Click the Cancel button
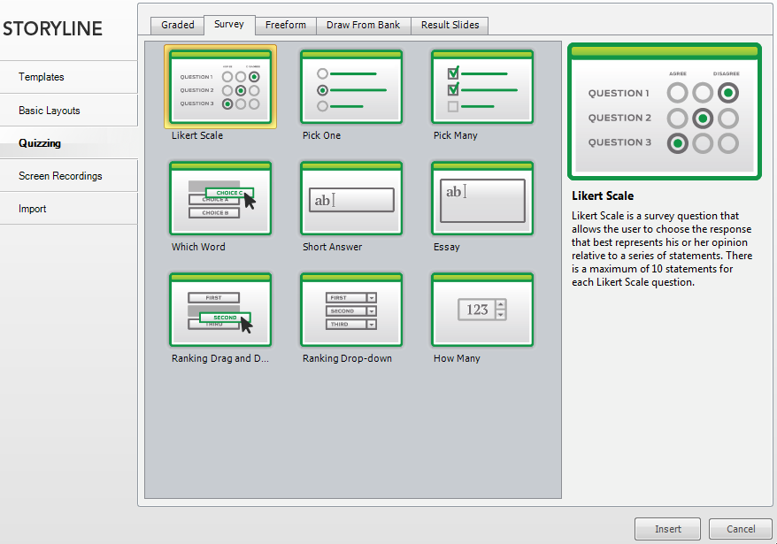 pyautogui.click(x=739, y=528)
